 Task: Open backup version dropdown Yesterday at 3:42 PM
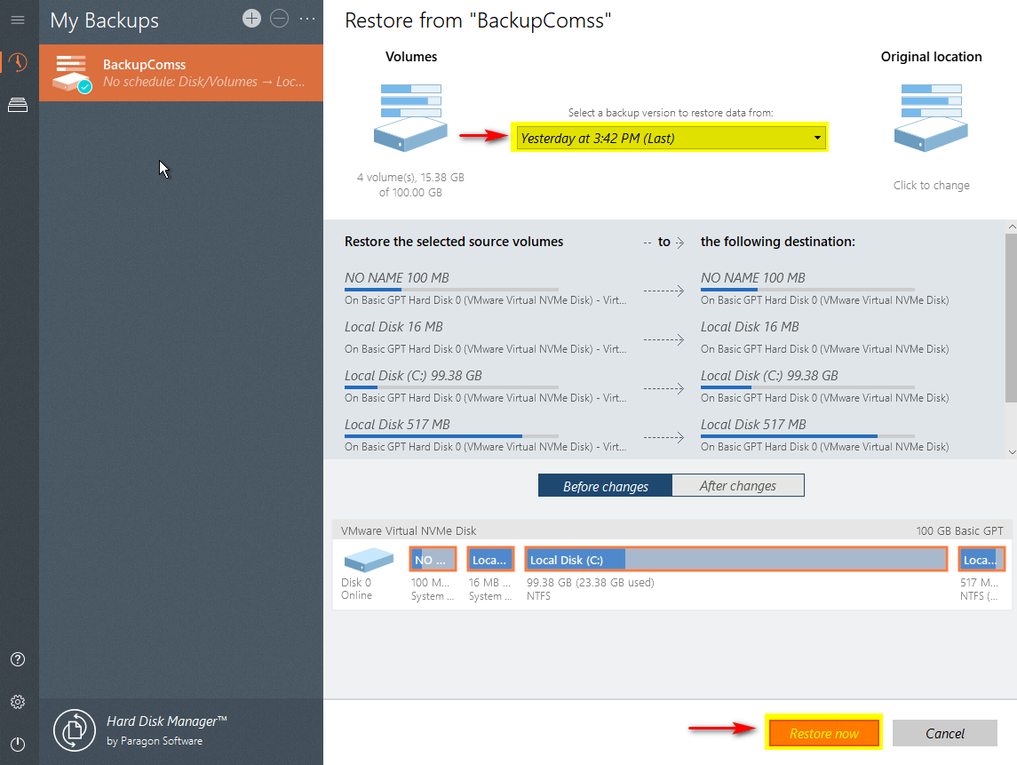click(x=670, y=138)
